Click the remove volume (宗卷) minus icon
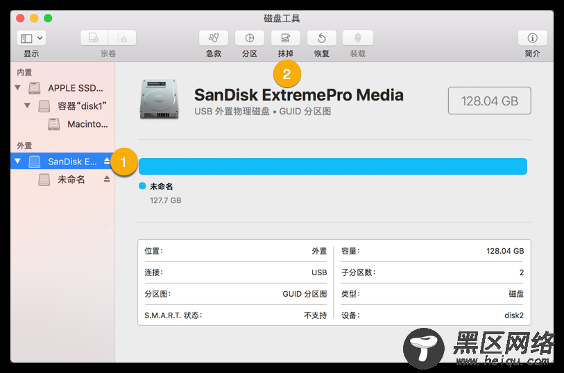Screen dimensions: 564x373 pyautogui.click(x=122, y=37)
